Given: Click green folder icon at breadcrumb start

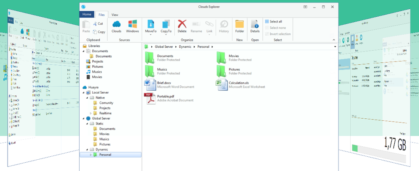Looking at the screenshot, I should tap(146, 47).
